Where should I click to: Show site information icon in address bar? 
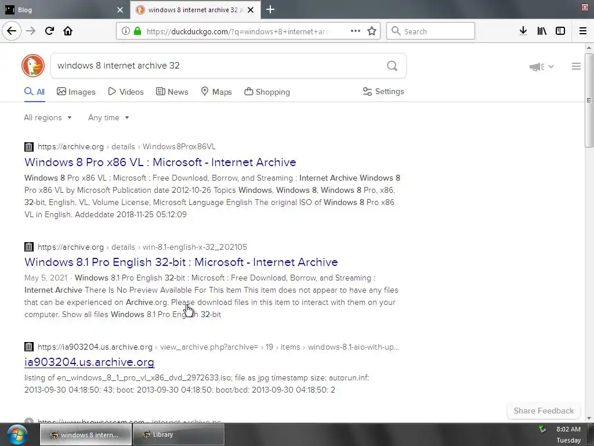coord(125,31)
